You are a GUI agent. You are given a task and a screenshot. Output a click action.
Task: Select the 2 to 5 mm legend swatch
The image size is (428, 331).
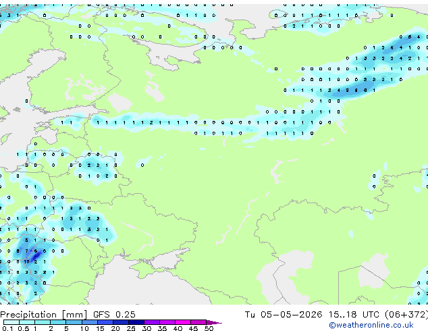click(58, 322)
